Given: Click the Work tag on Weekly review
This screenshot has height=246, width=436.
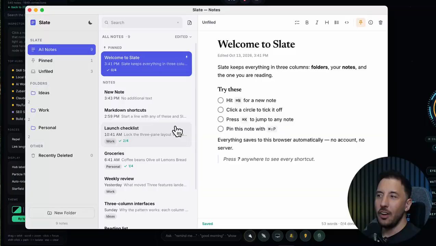Looking at the screenshot, I should pyautogui.click(x=110, y=192).
